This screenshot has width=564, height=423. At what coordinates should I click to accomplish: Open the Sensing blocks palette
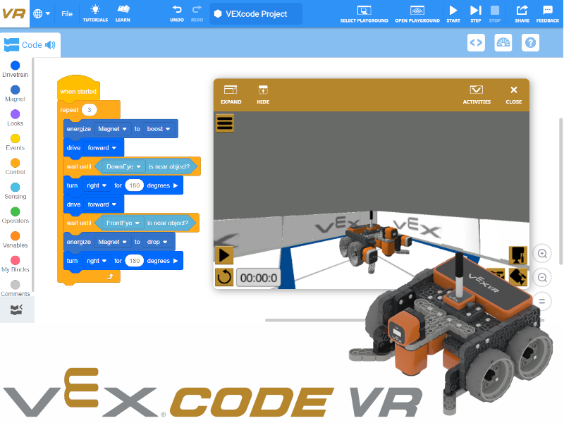(15, 192)
